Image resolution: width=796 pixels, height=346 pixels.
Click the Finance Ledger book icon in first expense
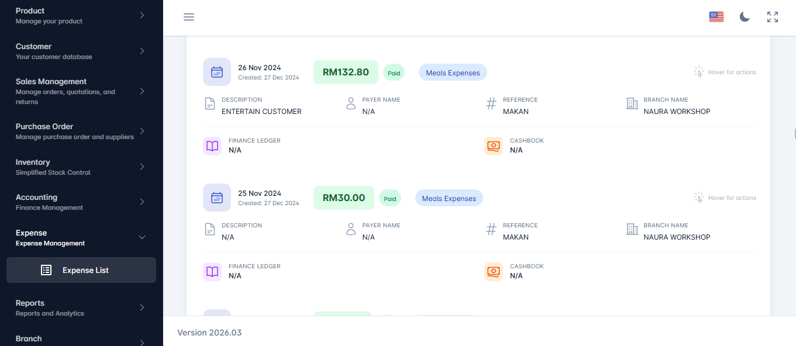pyautogui.click(x=212, y=146)
